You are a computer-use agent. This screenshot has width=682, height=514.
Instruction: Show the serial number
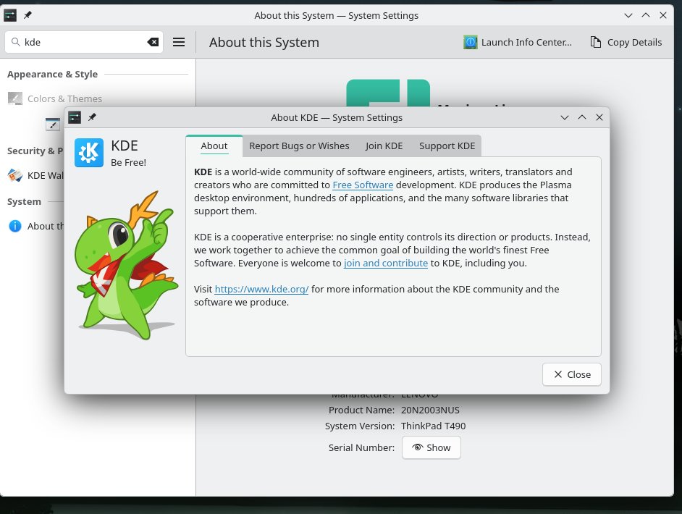431,447
